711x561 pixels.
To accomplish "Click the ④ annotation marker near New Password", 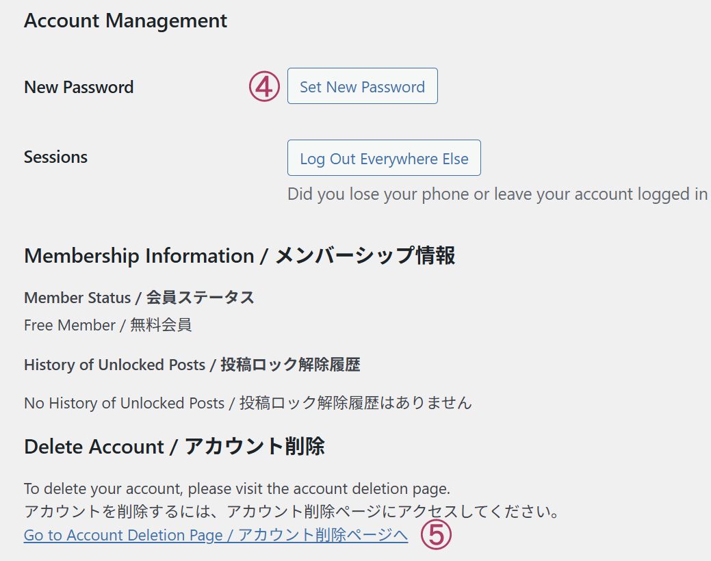I will click(264, 86).
